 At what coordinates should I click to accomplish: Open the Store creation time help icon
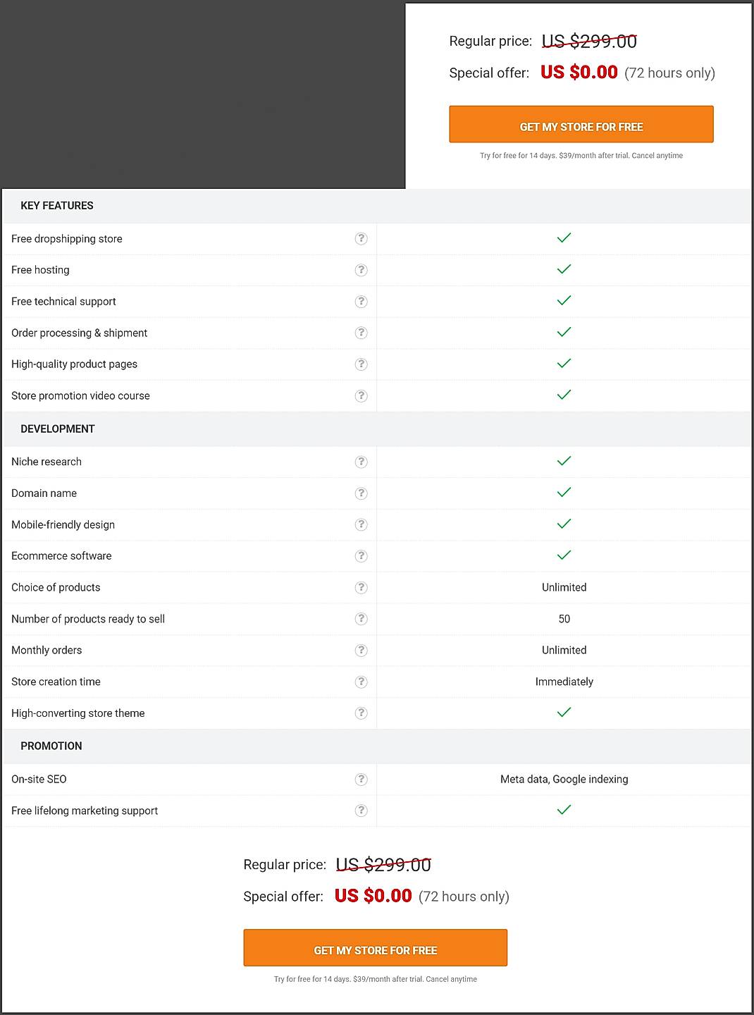pyautogui.click(x=361, y=682)
